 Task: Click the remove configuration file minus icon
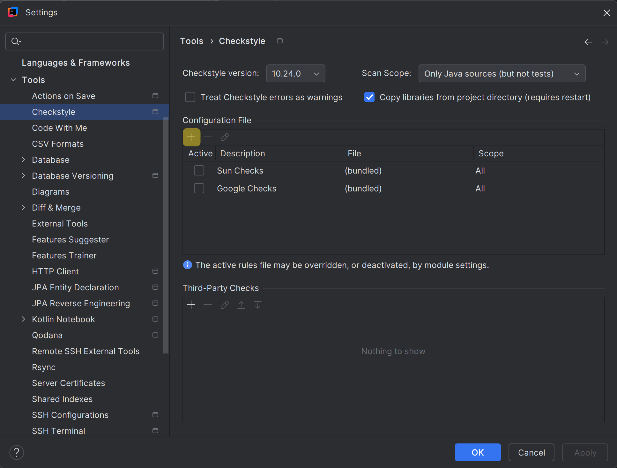208,137
